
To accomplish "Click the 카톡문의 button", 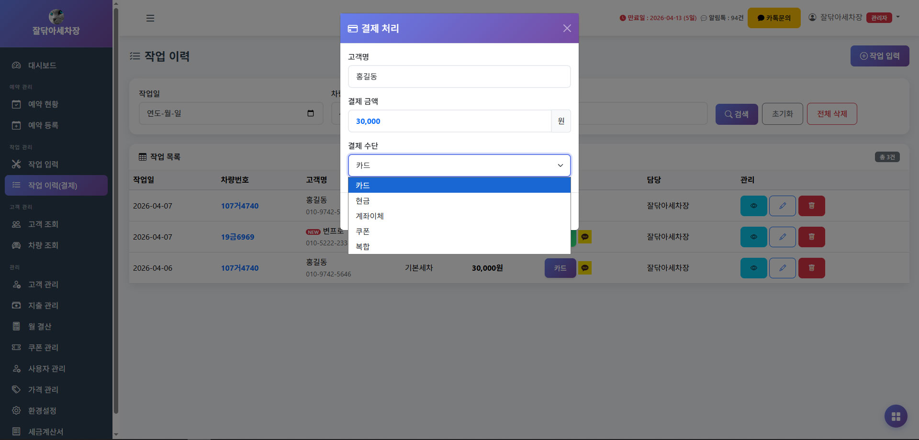I will click(x=773, y=18).
